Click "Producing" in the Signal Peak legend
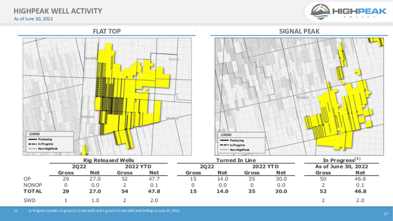Screen dimensions: 393x221 [x=237, y=140]
